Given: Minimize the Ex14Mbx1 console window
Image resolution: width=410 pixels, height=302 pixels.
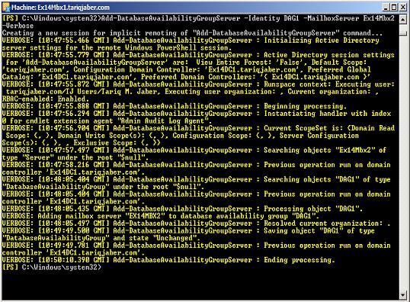Looking at the screenshot, I should point(386,7).
